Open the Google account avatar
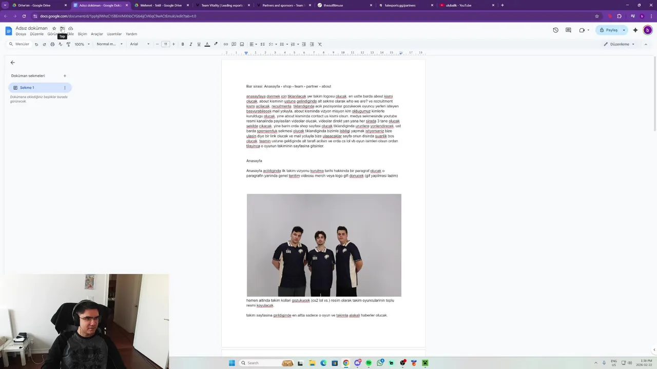This screenshot has height=369, width=657. pos(648,30)
